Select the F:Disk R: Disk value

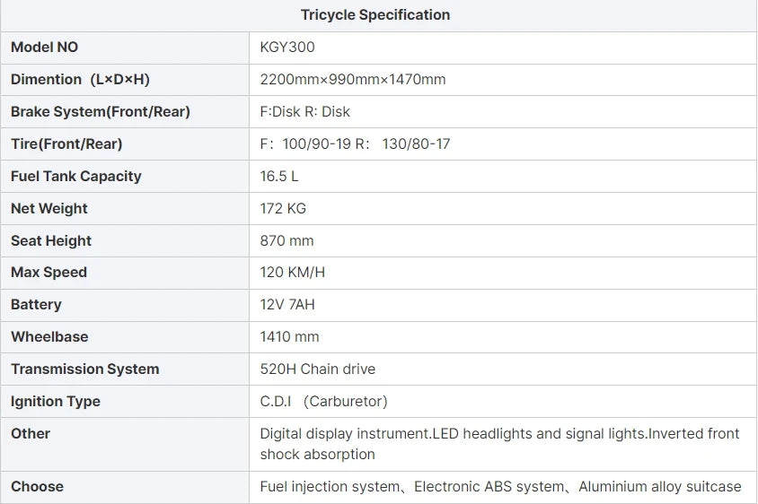305,111
